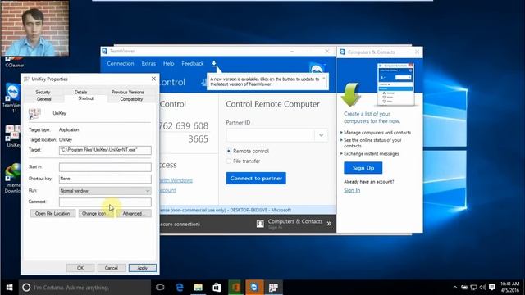Viewport: 525px width, 295px height.
Task: Click the Start in input field
Action: (105, 167)
